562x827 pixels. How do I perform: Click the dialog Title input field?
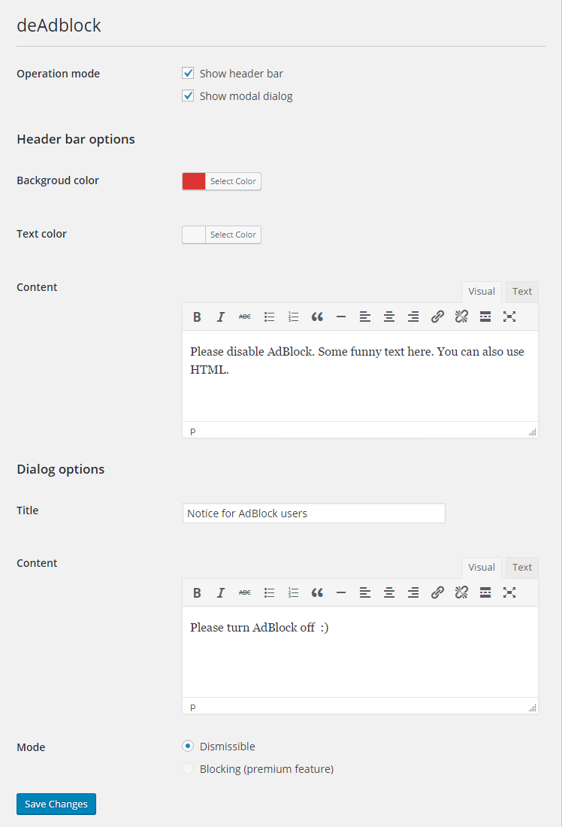314,513
